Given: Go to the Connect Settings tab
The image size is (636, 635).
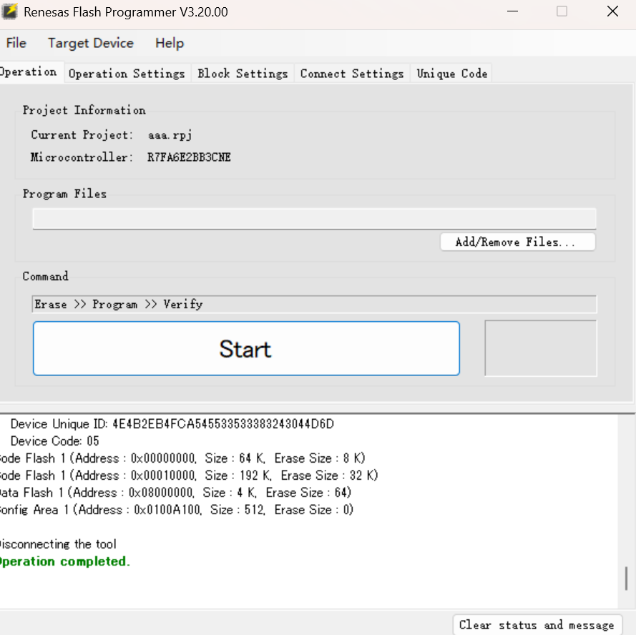Looking at the screenshot, I should [x=352, y=74].
